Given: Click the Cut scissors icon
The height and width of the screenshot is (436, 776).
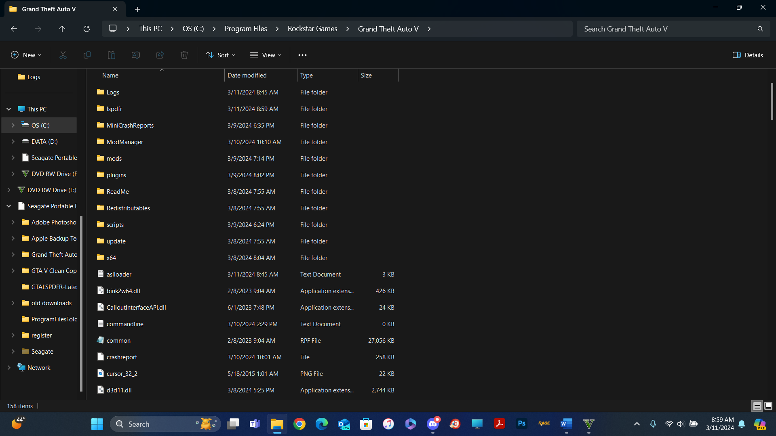Looking at the screenshot, I should tap(63, 55).
